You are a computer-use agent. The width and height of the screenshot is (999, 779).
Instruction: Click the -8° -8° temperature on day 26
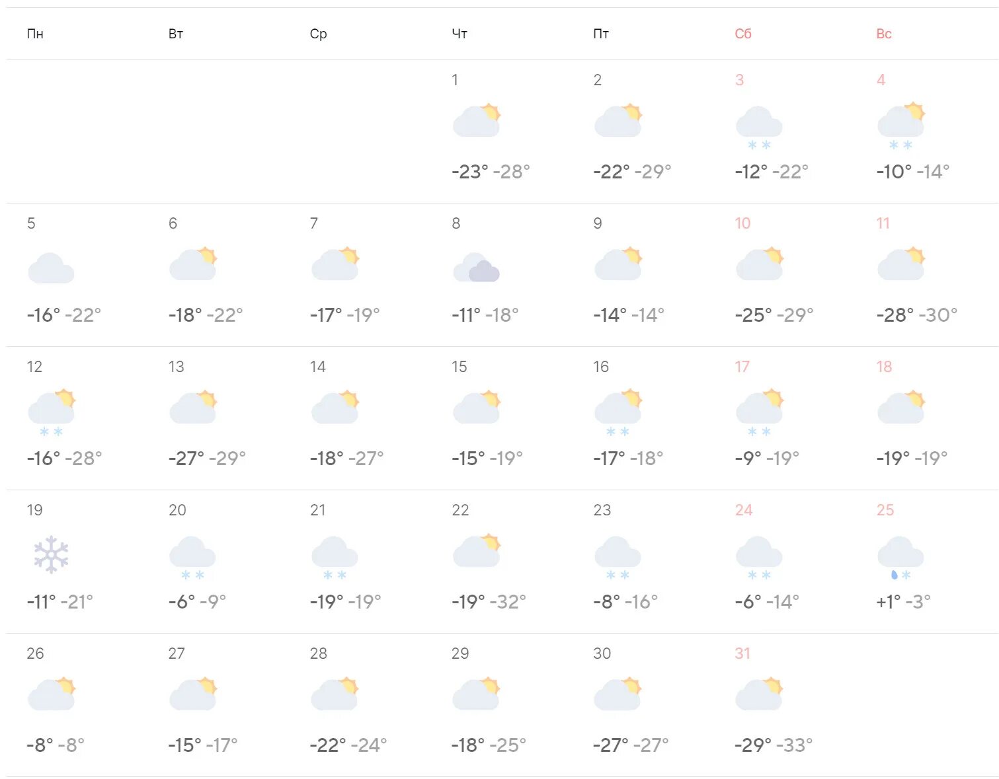click(56, 745)
